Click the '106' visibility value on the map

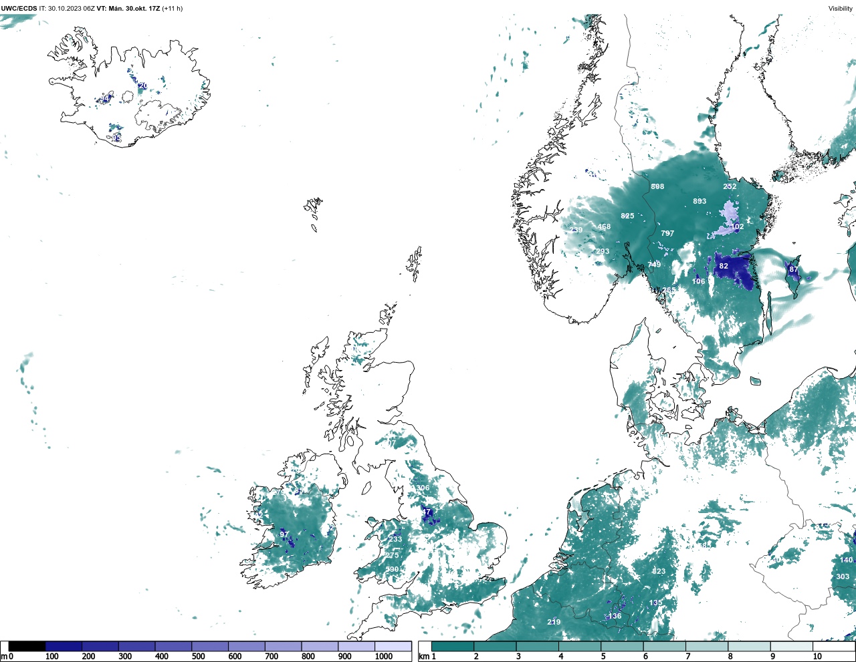tap(698, 281)
